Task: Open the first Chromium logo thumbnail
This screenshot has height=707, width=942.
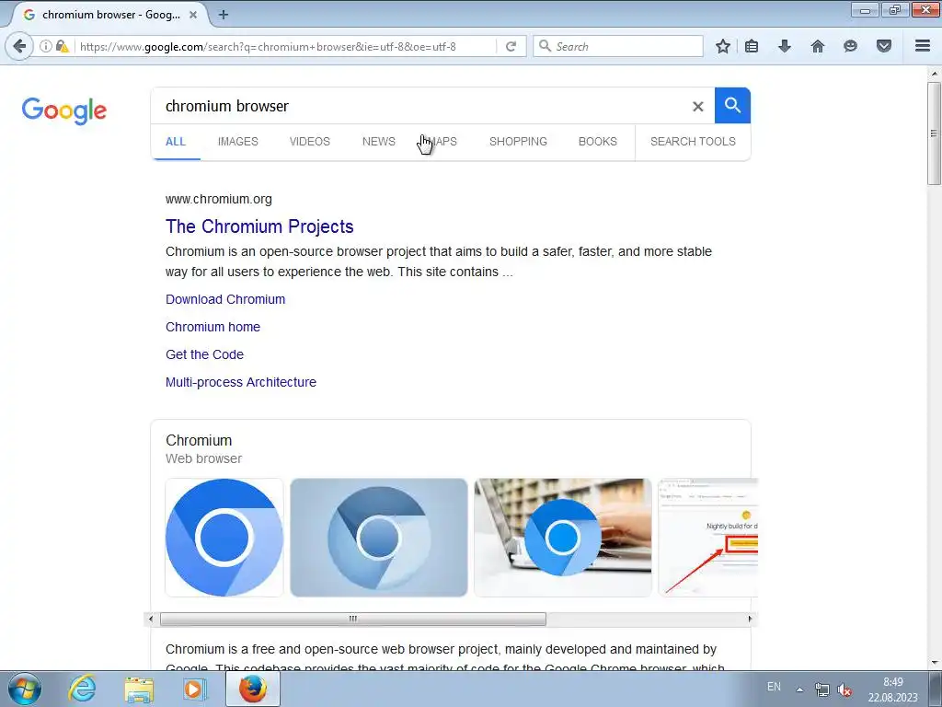Action: 224,538
